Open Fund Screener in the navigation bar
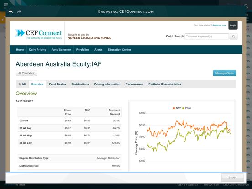The width and height of the screenshot is (252, 189). pos(61,50)
